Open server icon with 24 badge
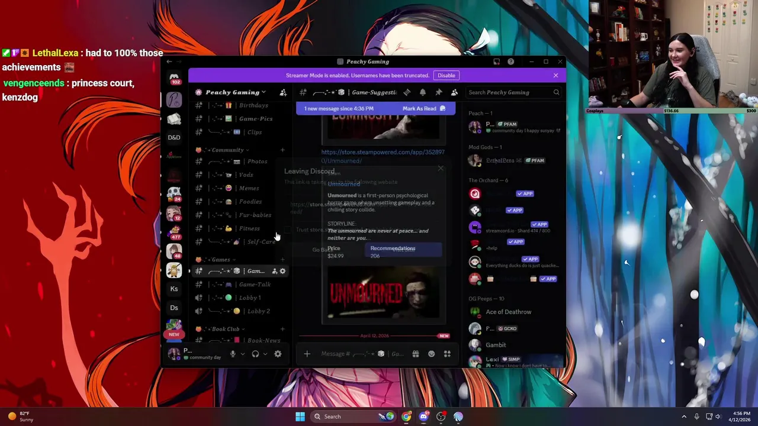Viewport: 758px width, 426px height. 174,194
